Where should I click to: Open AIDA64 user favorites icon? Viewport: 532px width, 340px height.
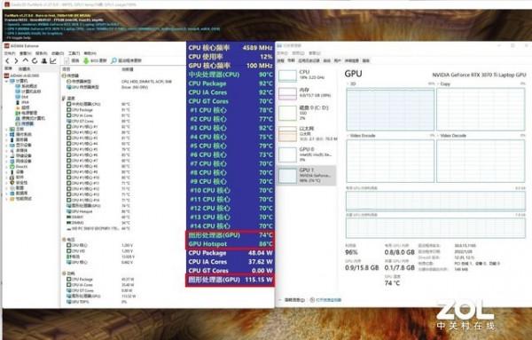(43, 60)
